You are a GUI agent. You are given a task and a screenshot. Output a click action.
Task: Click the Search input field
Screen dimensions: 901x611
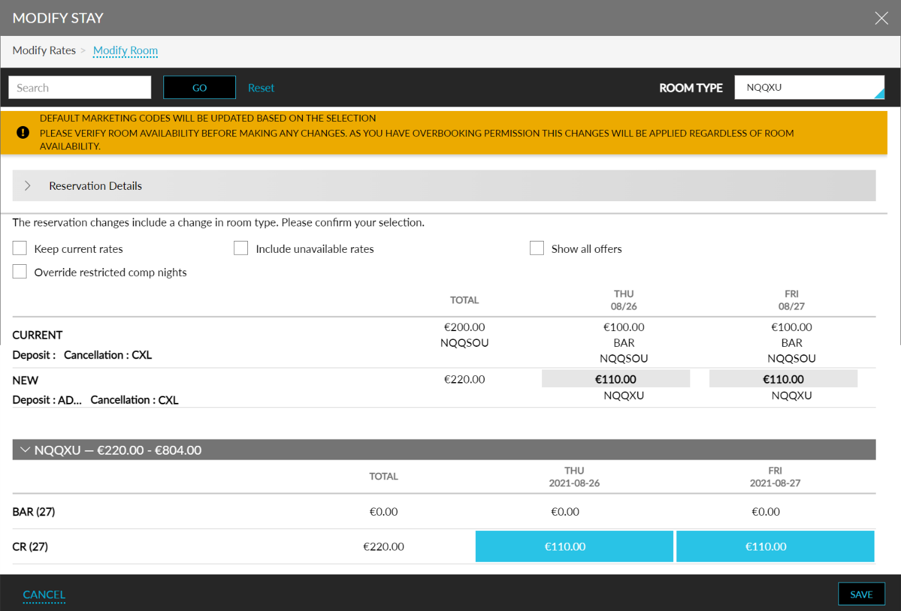coord(80,88)
